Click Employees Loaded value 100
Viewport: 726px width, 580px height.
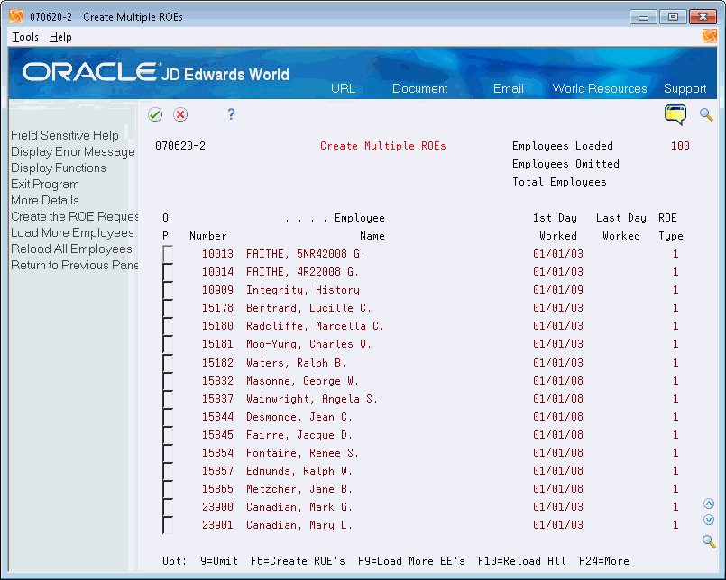pyautogui.click(x=680, y=146)
